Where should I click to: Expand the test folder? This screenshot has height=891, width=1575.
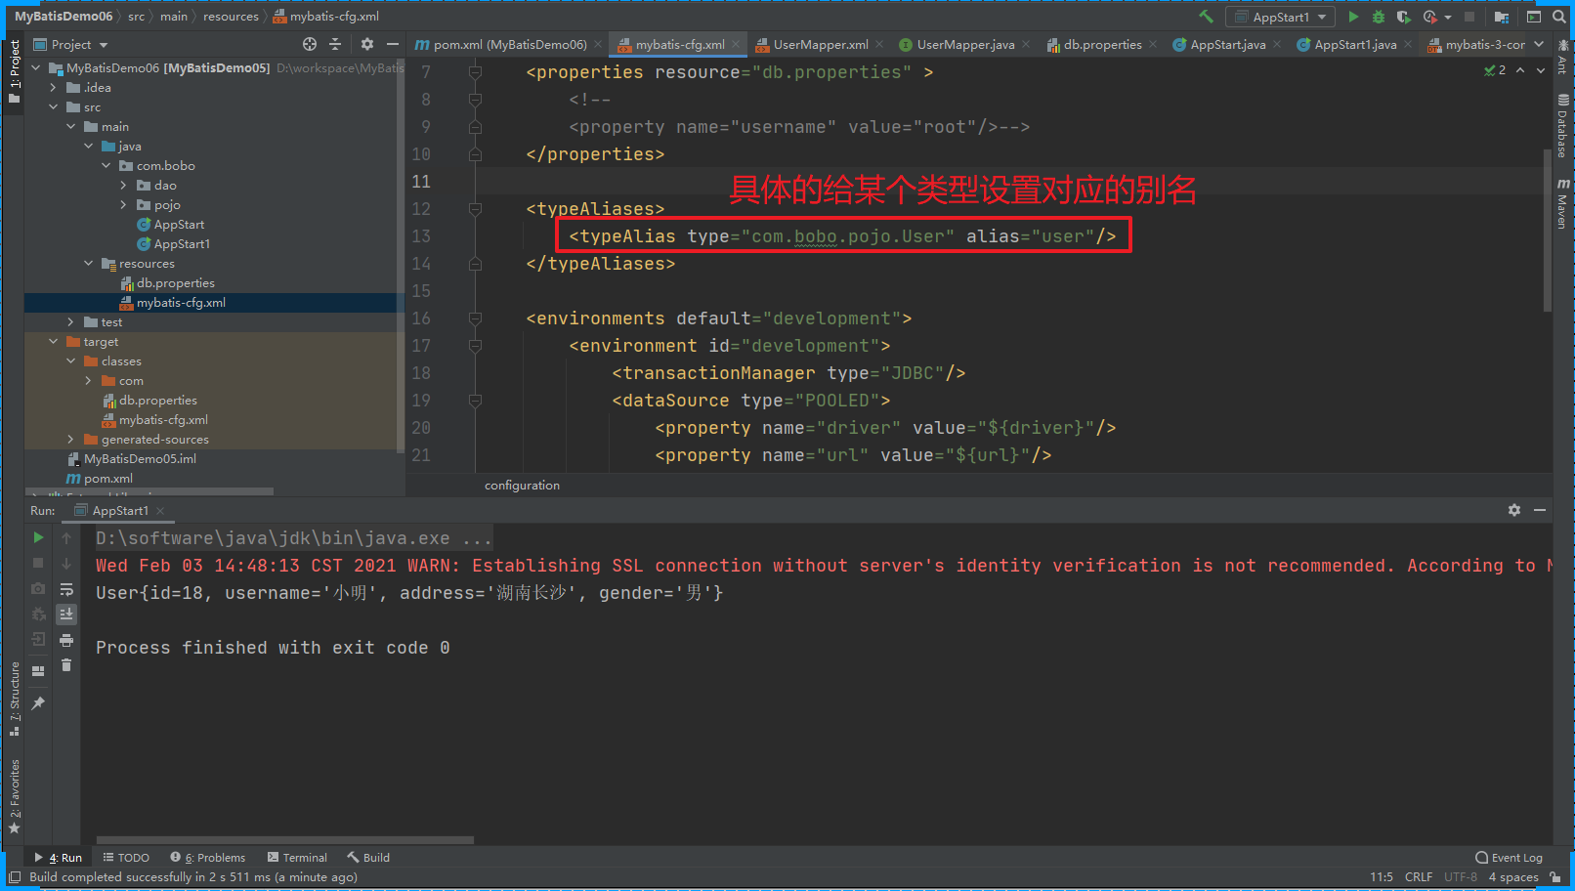70,321
